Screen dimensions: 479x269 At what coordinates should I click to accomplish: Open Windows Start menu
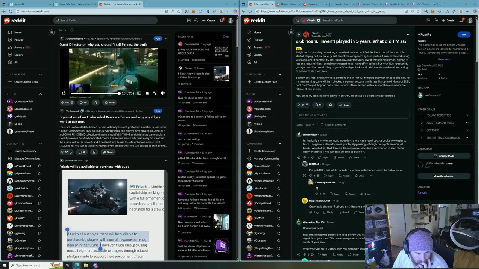[4, 265]
